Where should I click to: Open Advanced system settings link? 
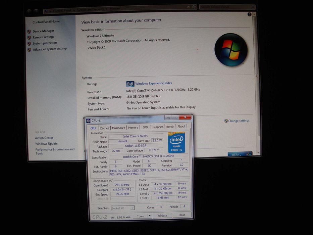pyautogui.click(x=50, y=49)
